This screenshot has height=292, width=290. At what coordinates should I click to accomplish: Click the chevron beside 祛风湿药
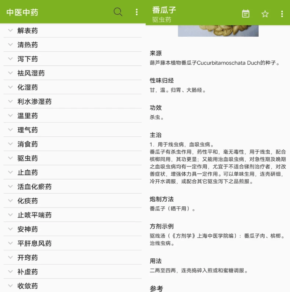[x=10, y=73]
